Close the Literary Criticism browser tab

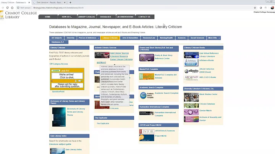(29, 2)
